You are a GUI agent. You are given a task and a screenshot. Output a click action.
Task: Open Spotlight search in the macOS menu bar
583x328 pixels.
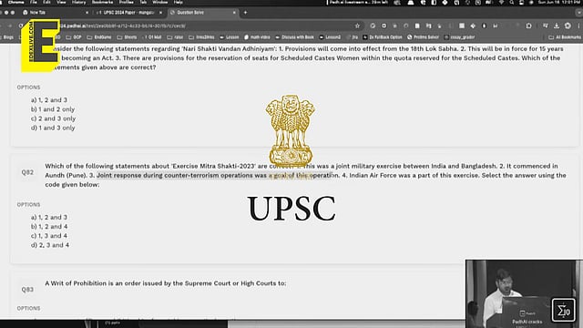click(x=512, y=2)
